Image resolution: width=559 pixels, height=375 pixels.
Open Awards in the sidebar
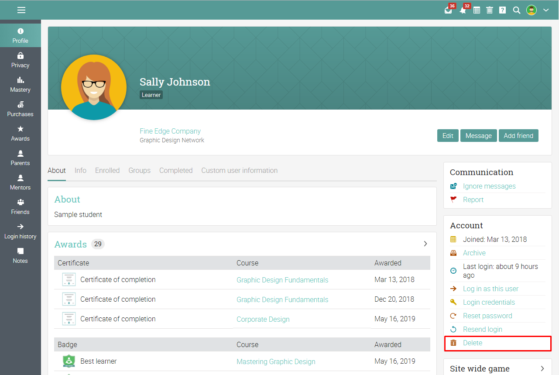pyautogui.click(x=21, y=134)
